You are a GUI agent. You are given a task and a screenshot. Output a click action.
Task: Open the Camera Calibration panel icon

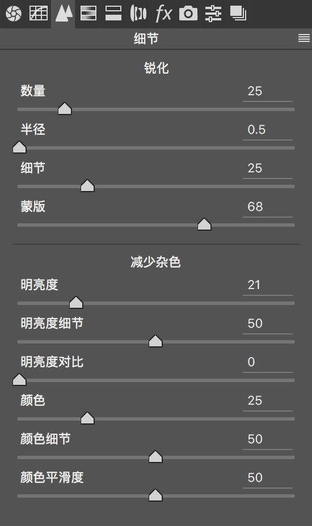click(188, 14)
